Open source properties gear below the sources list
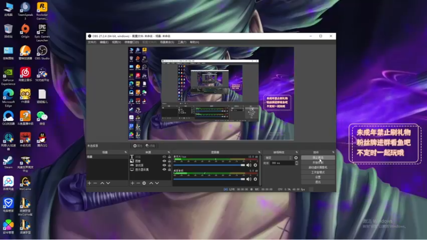The height and width of the screenshot is (240, 427). (144, 183)
